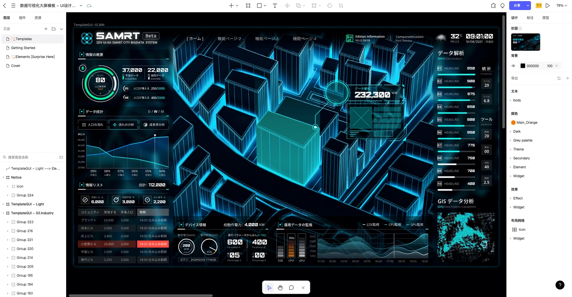Start presentation with the play icon
572x297 pixels.
click(548, 6)
